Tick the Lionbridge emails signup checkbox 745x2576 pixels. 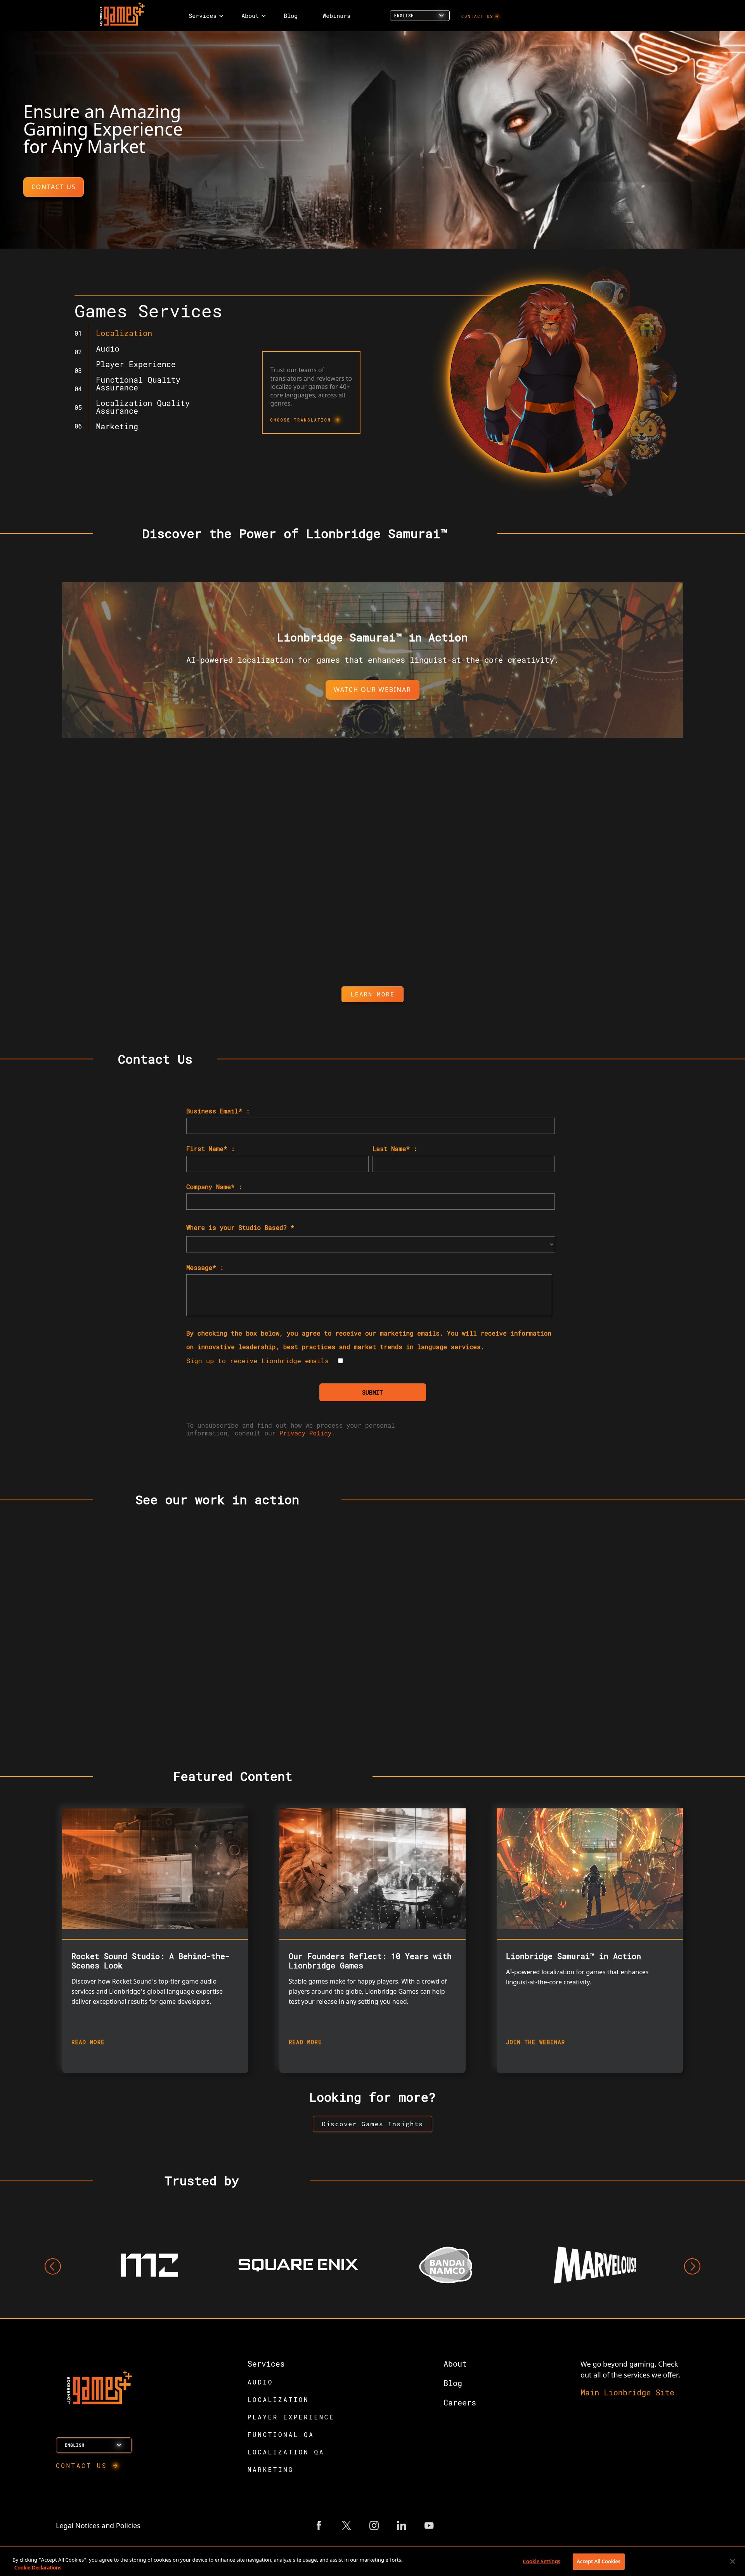coord(341,1361)
